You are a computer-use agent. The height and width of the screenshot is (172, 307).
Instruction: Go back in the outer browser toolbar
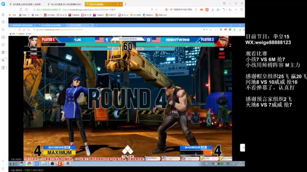tap(10, 10)
